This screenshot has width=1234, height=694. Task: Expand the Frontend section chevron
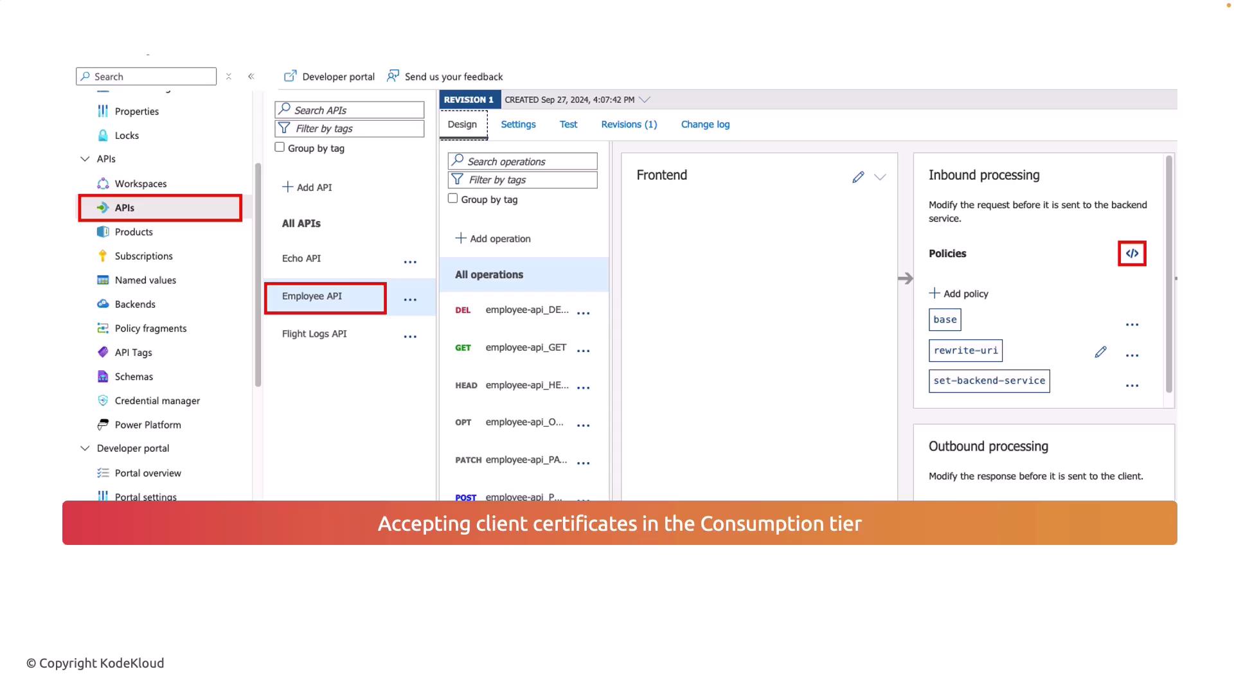coord(880,177)
